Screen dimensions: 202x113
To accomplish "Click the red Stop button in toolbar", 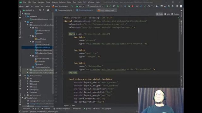I will coord(133,6).
